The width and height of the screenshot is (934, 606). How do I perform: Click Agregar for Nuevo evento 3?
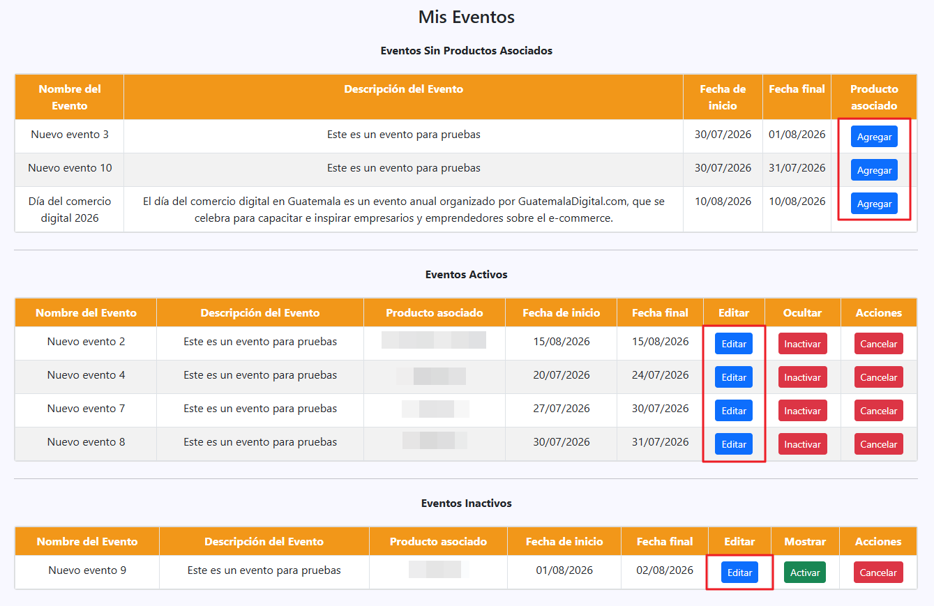pos(874,137)
